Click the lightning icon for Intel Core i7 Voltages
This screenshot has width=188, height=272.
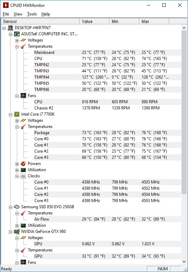coord(23,120)
